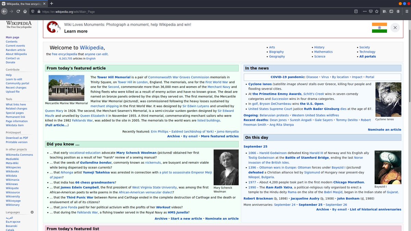Reload the page with the refresh icon
Image resolution: width=411 pixels, height=231 pixels.
click(x=18, y=11)
